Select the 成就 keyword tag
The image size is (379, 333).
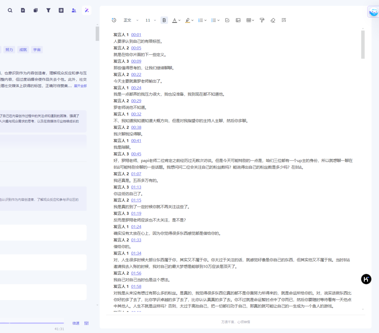click(x=23, y=50)
